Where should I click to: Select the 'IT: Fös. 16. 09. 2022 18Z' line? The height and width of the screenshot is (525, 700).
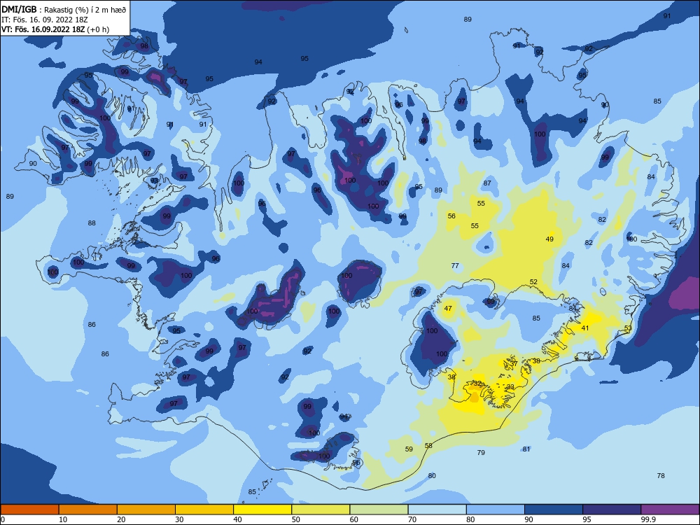pyautogui.click(x=46, y=20)
